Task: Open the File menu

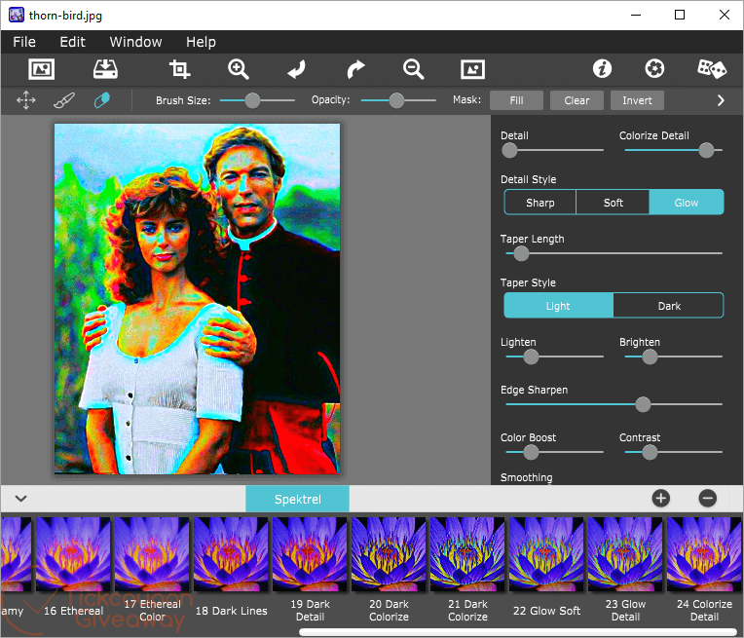Action: pos(24,42)
